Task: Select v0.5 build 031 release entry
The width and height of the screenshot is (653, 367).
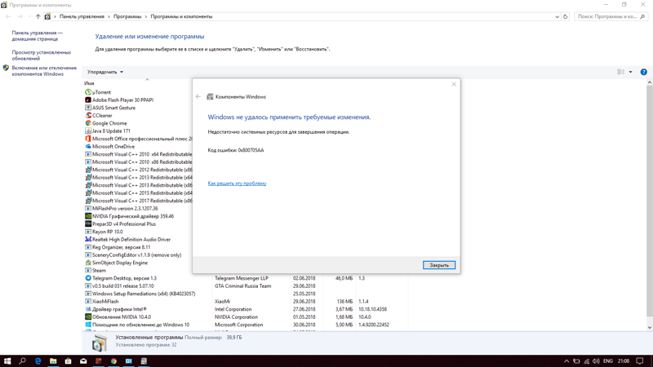Action: coord(123,286)
